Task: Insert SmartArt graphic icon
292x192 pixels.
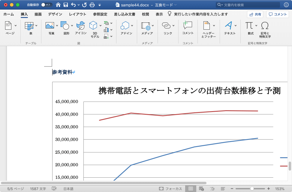Action: [106, 23]
